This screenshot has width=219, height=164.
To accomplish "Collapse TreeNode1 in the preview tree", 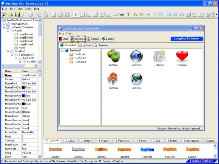I will point(62,50).
